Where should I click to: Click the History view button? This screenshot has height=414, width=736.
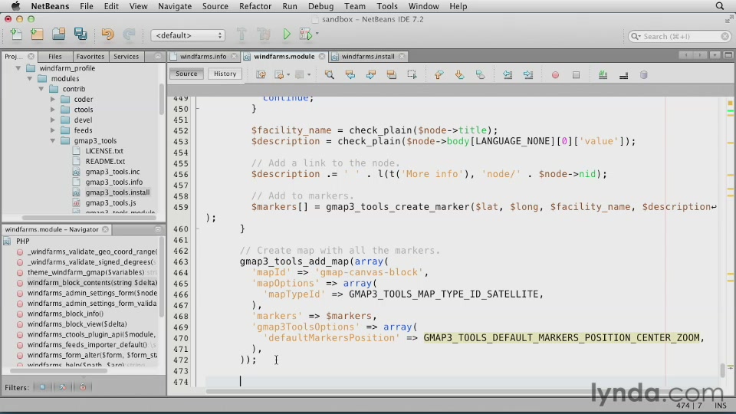(225, 74)
